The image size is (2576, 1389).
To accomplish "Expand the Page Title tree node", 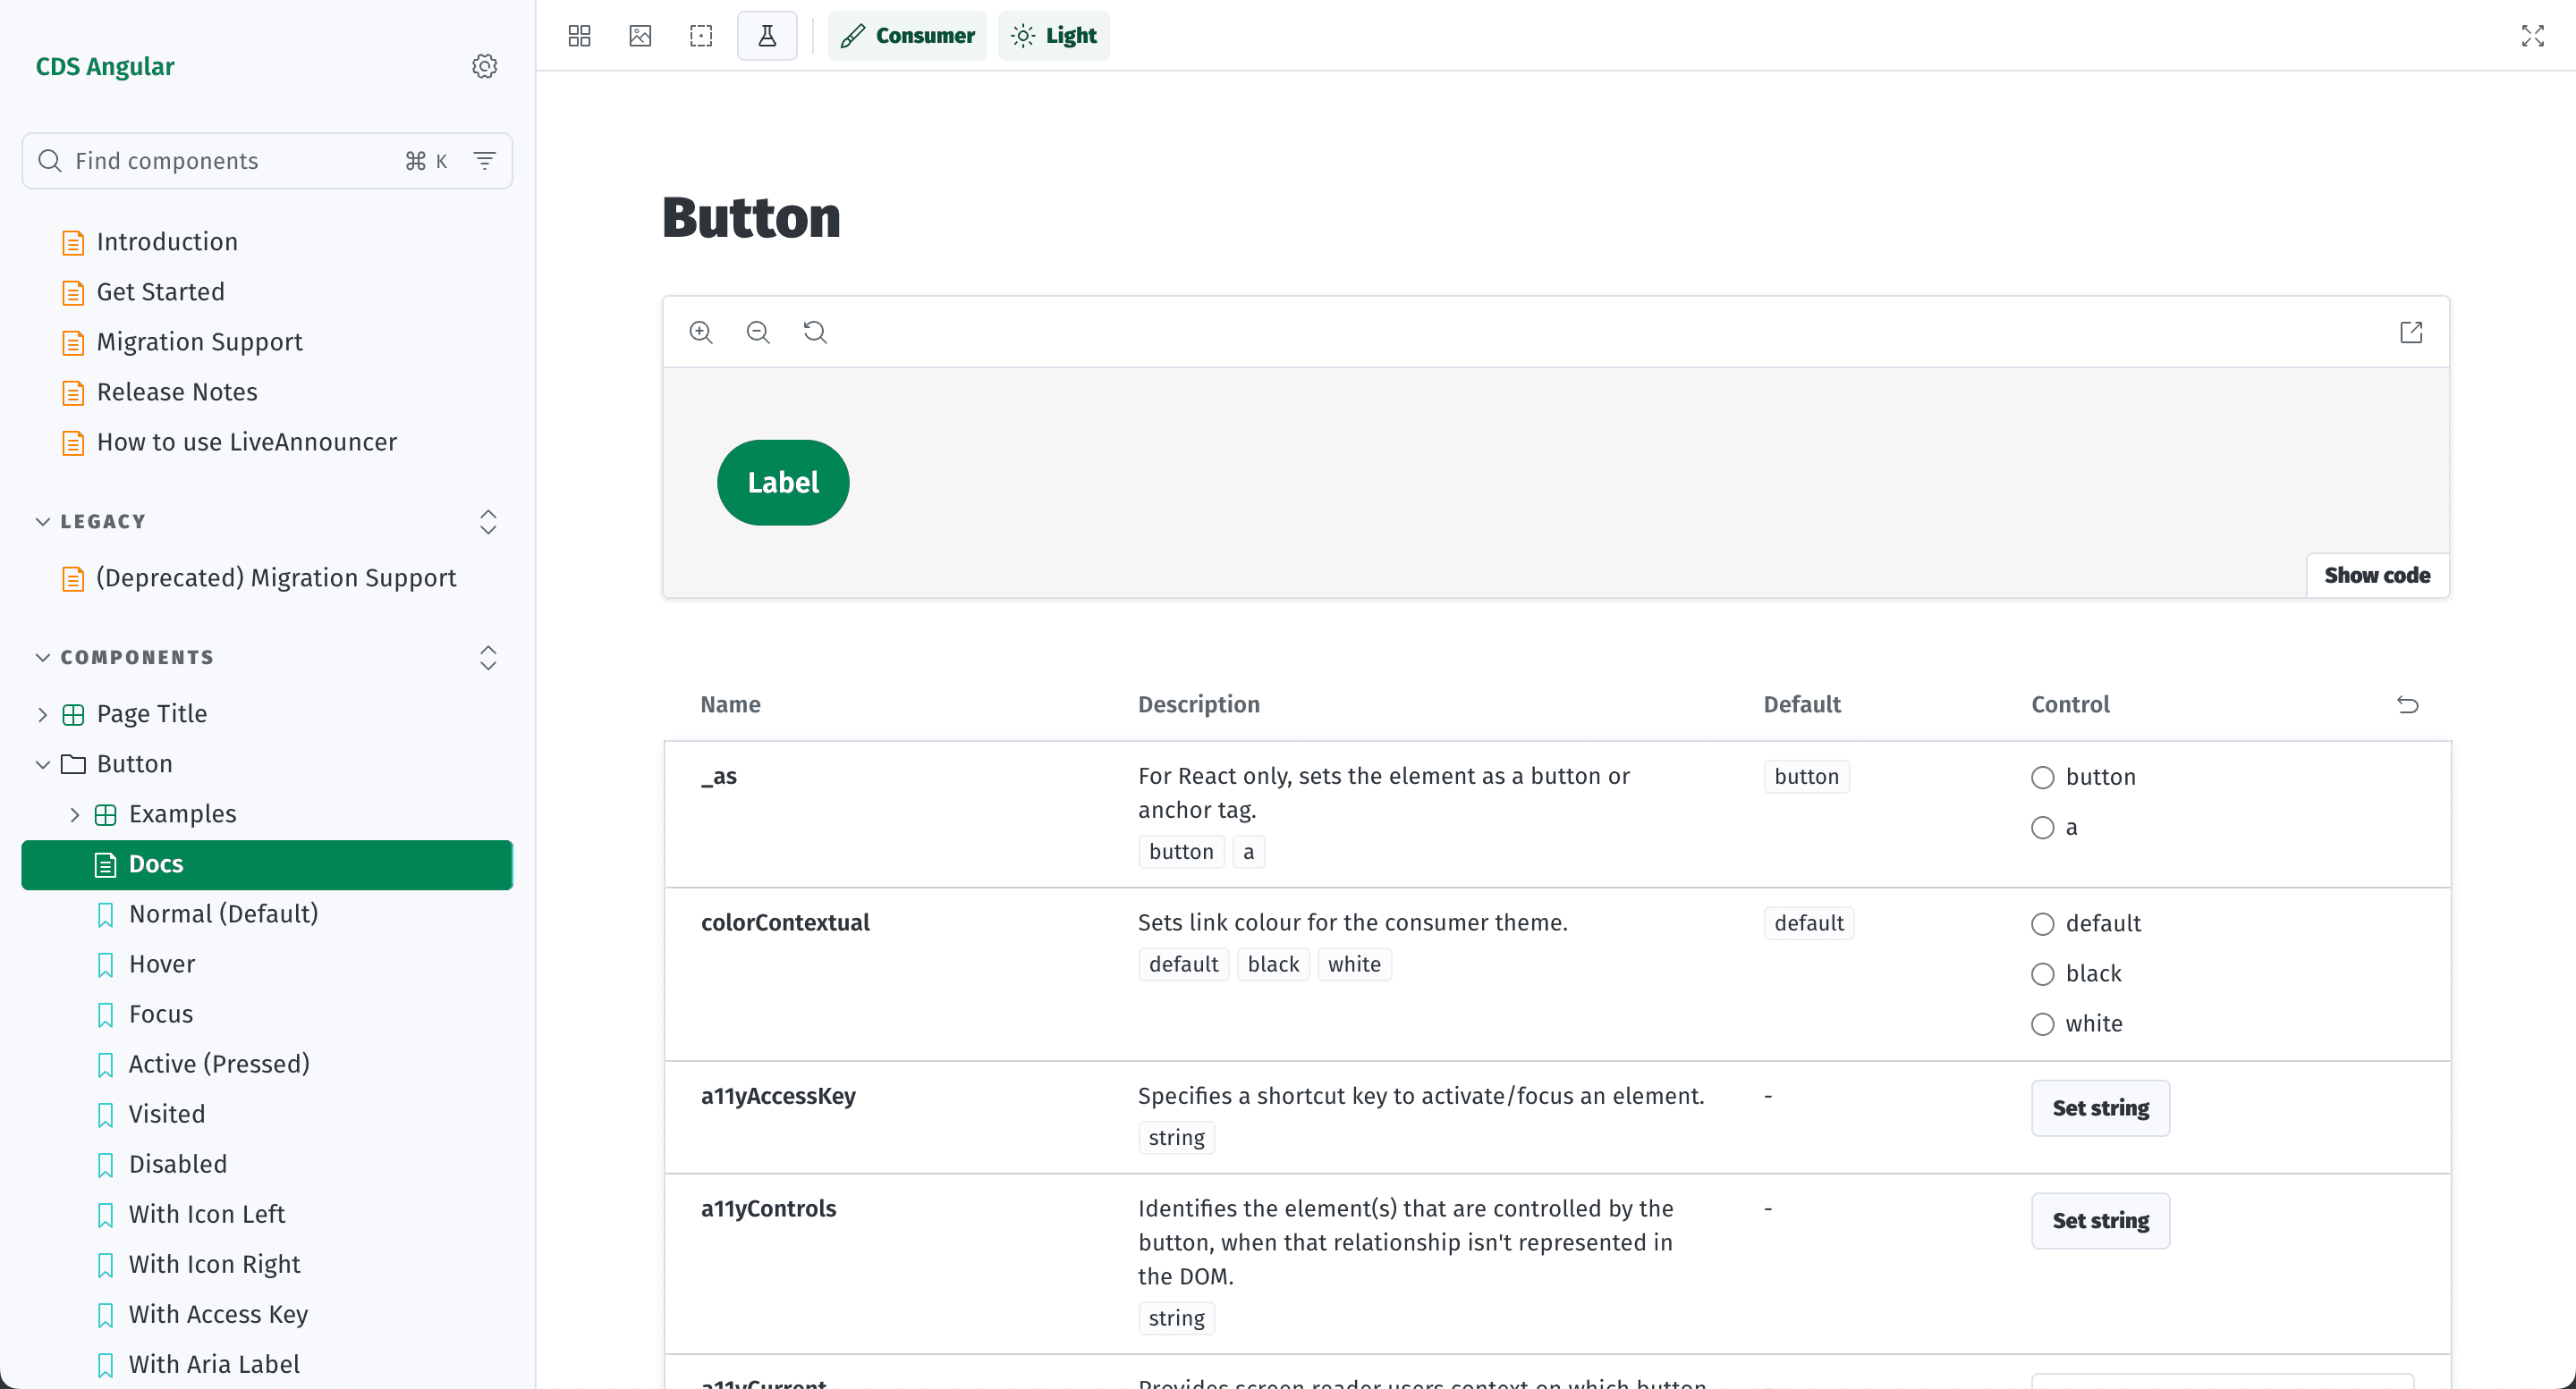I will point(42,714).
